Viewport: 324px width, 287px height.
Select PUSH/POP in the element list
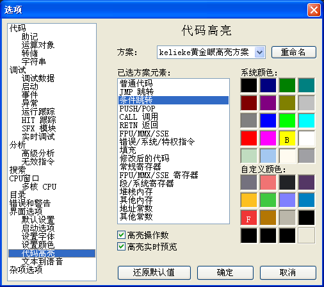coord(174,108)
